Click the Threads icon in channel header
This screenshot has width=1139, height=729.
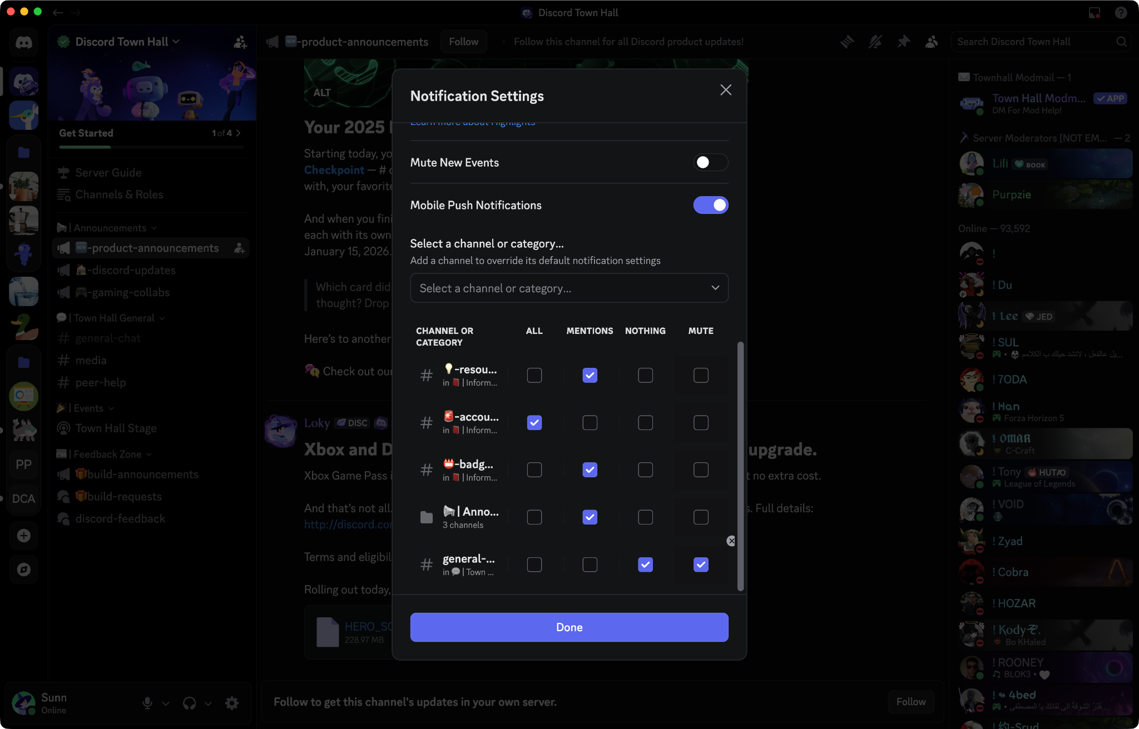click(x=847, y=42)
